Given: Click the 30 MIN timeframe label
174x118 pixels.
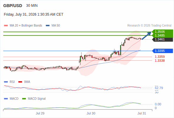Looking at the screenshot, I should (32, 6).
